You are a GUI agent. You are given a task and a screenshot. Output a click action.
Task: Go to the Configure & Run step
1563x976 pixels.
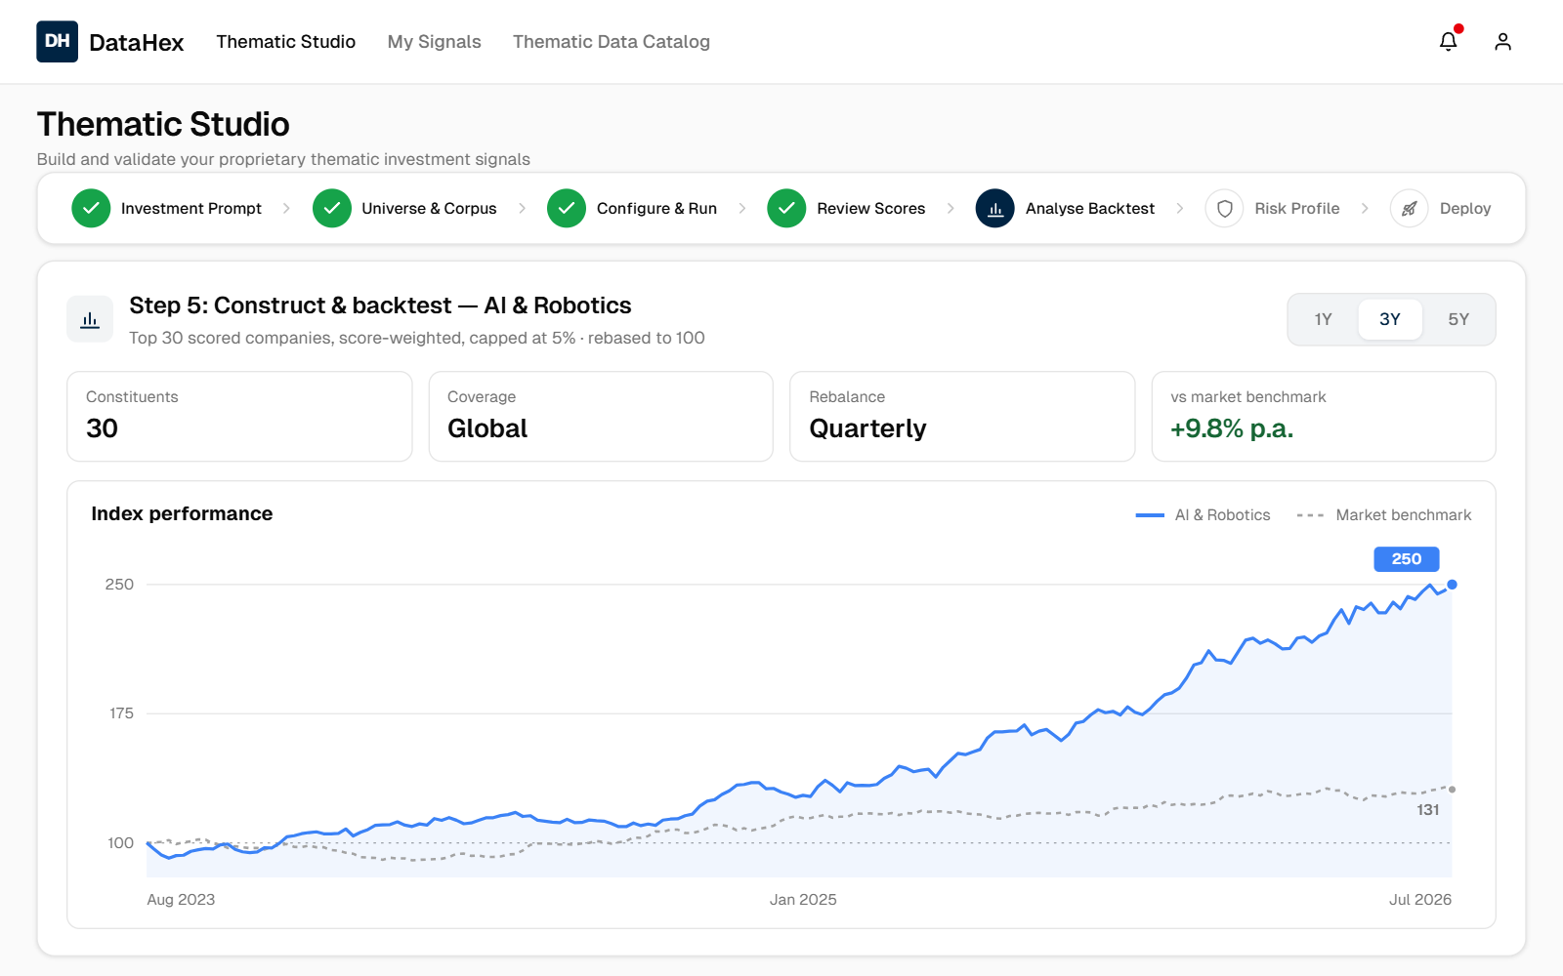pyautogui.click(x=656, y=208)
